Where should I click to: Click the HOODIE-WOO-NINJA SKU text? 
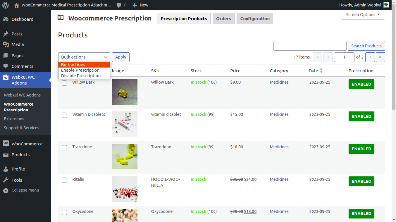166,183
